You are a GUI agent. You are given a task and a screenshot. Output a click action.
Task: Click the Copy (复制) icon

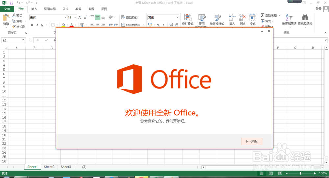pyautogui.click(x=13, y=21)
